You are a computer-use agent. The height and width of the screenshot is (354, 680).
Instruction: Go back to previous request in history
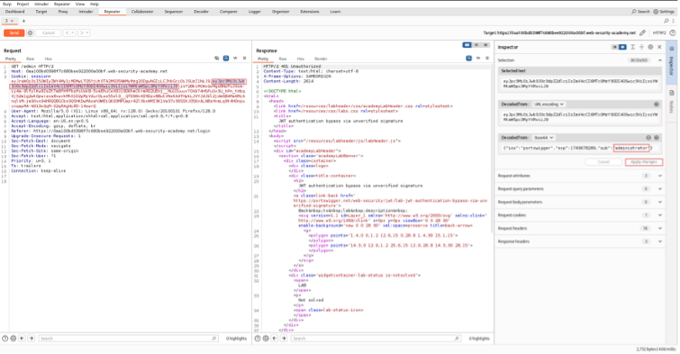(67, 33)
